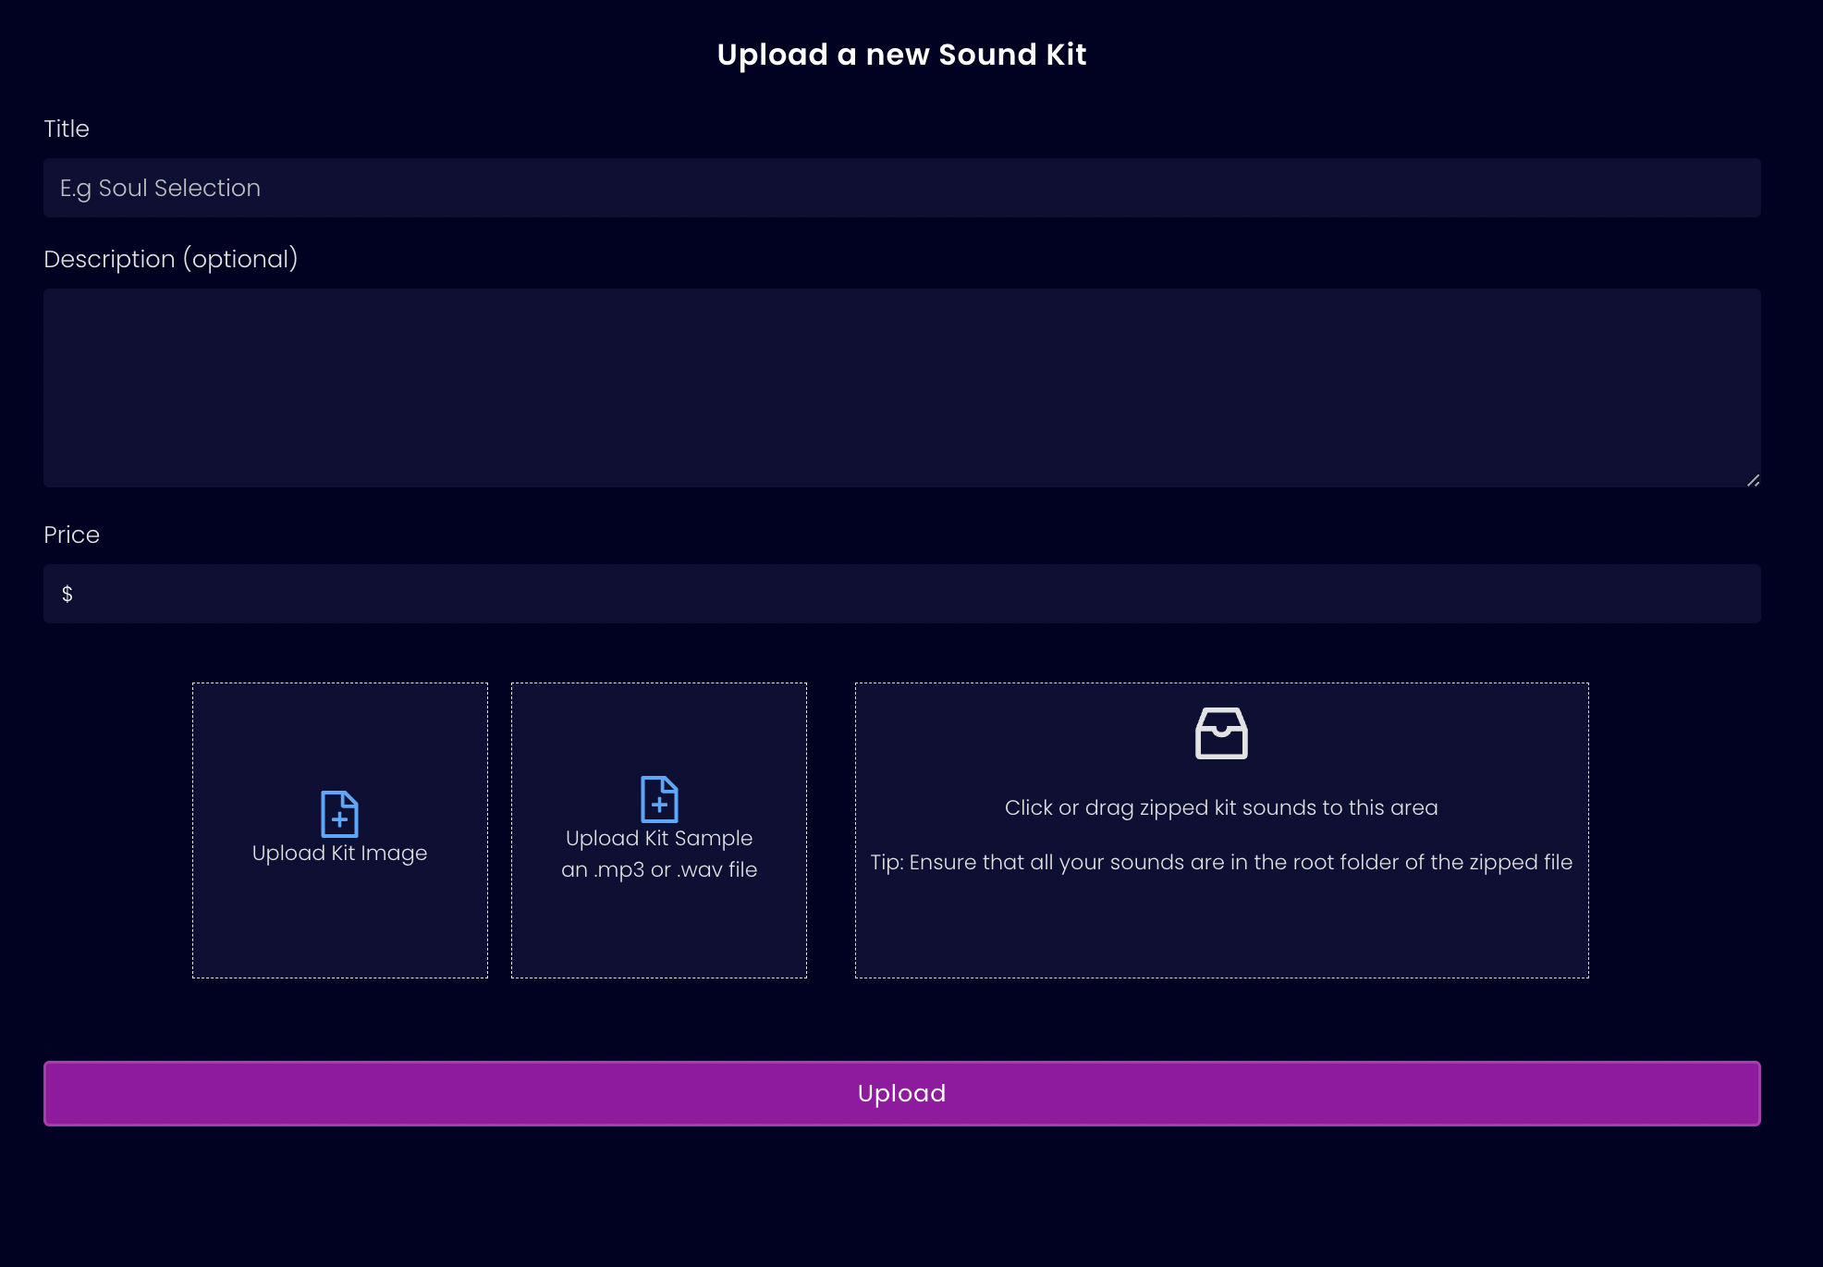Viewport: 1823px width, 1267px height.
Task: Click the "Upload Kit Sample" label
Action: [659, 838]
